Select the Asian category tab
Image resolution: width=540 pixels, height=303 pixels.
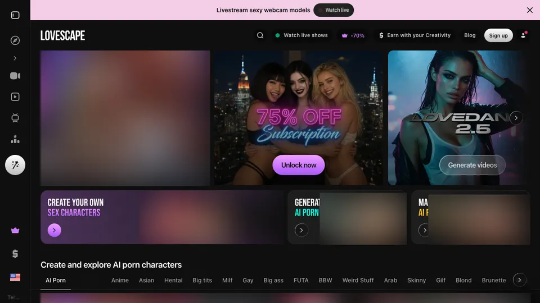(x=146, y=281)
